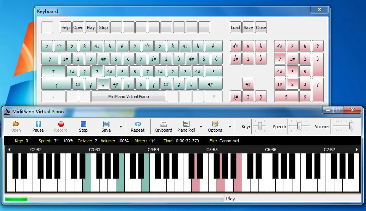Click the 'File: Canon.mid' readout
The height and width of the screenshot is (211, 366).
coord(224,141)
